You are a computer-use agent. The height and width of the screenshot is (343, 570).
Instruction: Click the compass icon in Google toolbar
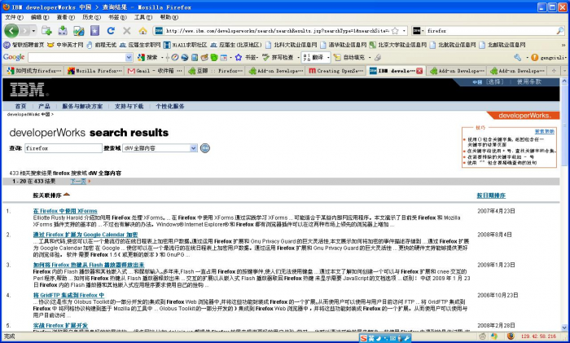click(175, 58)
